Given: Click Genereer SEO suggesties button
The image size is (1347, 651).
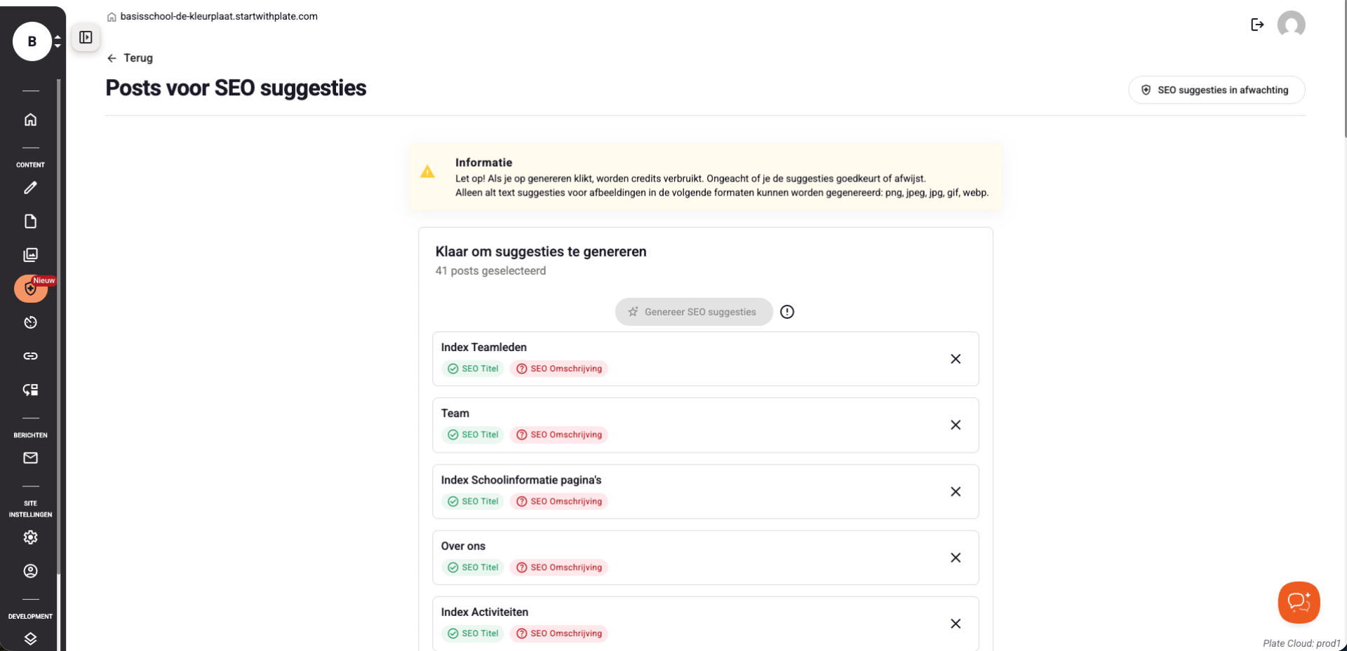Looking at the screenshot, I should click(x=694, y=312).
